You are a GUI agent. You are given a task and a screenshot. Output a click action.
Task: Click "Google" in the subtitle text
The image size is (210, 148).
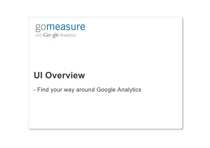(x=106, y=90)
